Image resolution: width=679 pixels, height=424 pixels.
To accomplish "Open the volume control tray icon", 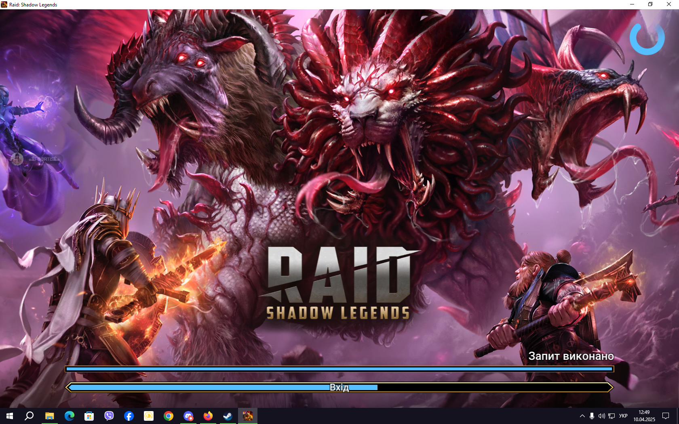I will pyautogui.click(x=601, y=416).
